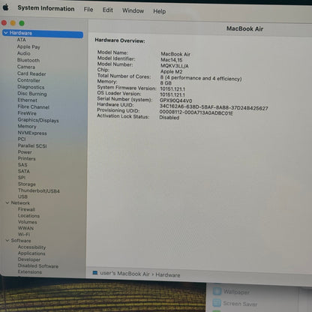Select PCI in the sidebar
This screenshot has height=312, width=312.
(22, 139)
